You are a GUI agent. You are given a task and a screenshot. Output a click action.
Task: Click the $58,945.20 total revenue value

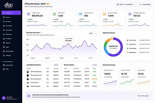[x=37, y=16]
